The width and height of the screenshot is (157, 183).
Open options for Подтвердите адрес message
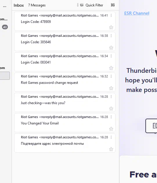tap(111, 137)
